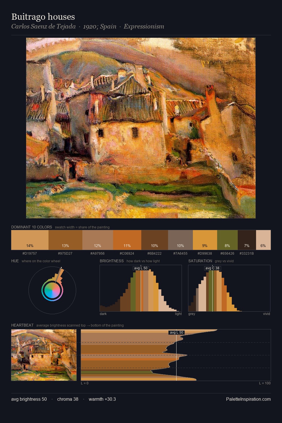Click the #7A6455 grey-brown swatch
This screenshot has height=423, width=282.
(180, 240)
